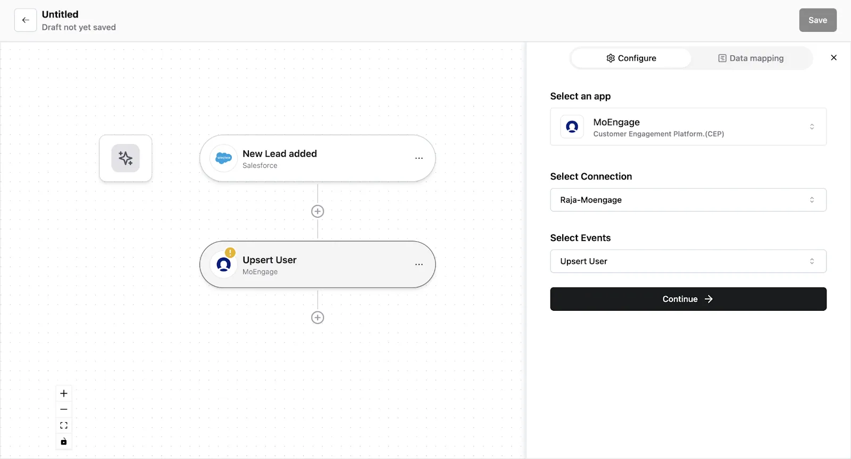Fit the workflow to view
The image size is (851, 459).
point(64,426)
